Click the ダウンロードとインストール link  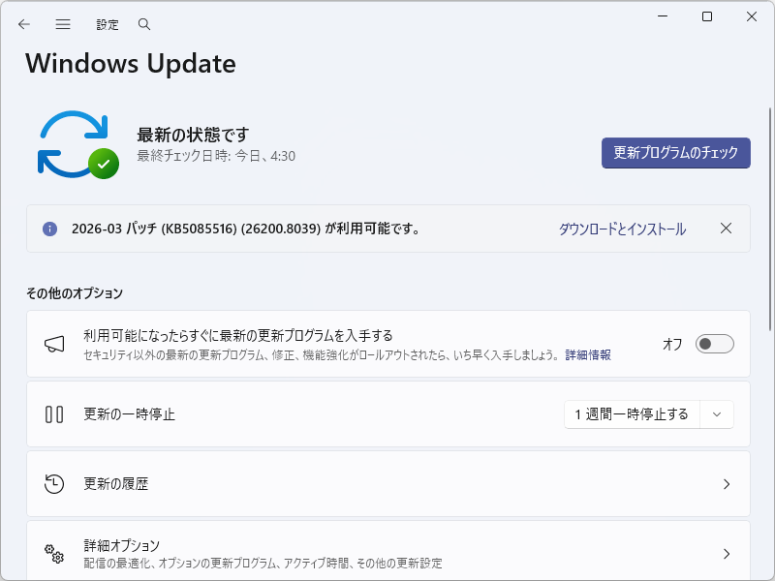(x=621, y=229)
